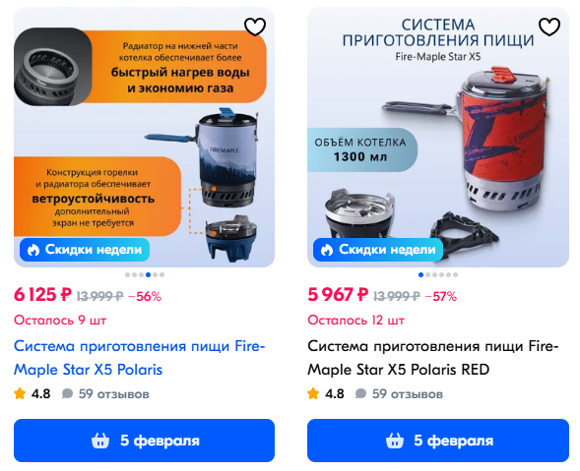Screen dimensions: 580x471
Task: Click the flame icon on left 'Скидки недели' badge
Action: [33, 250]
